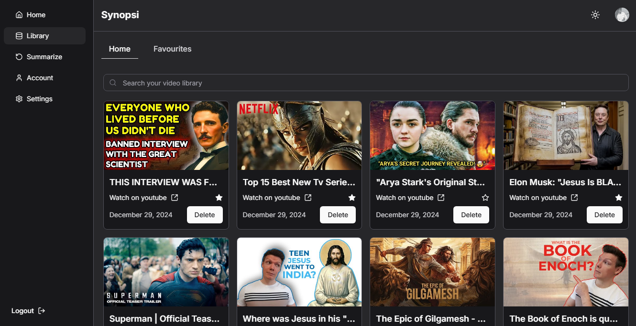The width and height of the screenshot is (636, 326).
Task: Favourite "Arya Stark's Original St..." star
Action: click(485, 198)
